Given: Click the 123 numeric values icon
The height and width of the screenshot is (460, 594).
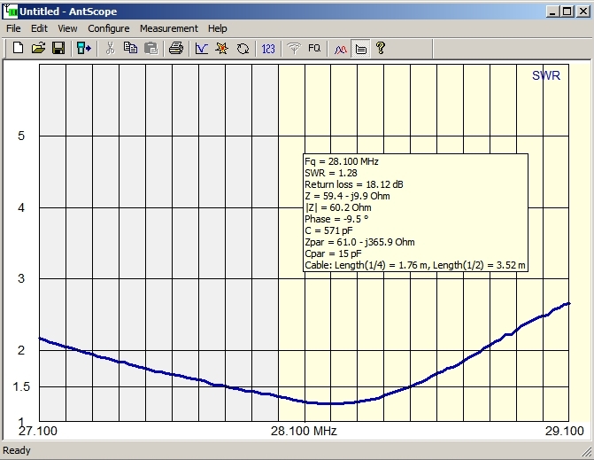Looking at the screenshot, I should (268, 48).
